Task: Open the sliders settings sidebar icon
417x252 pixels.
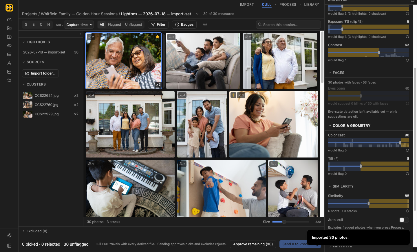Action: tap(9, 80)
